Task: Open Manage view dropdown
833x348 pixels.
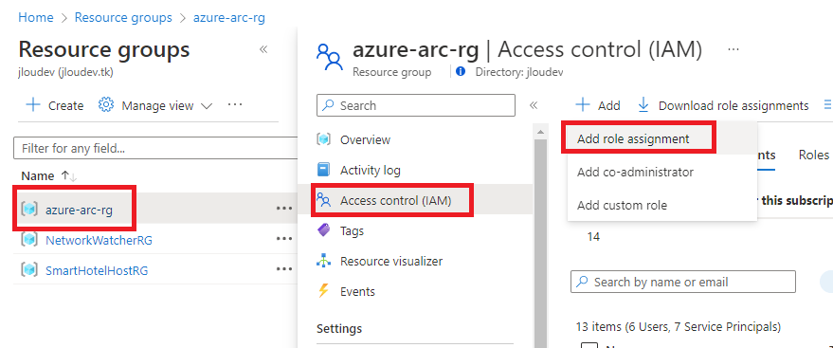Action: pos(155,105)
